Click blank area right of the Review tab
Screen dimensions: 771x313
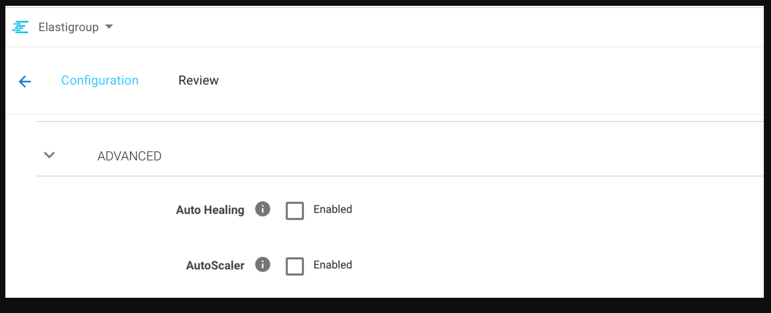(x=448, y=81)
